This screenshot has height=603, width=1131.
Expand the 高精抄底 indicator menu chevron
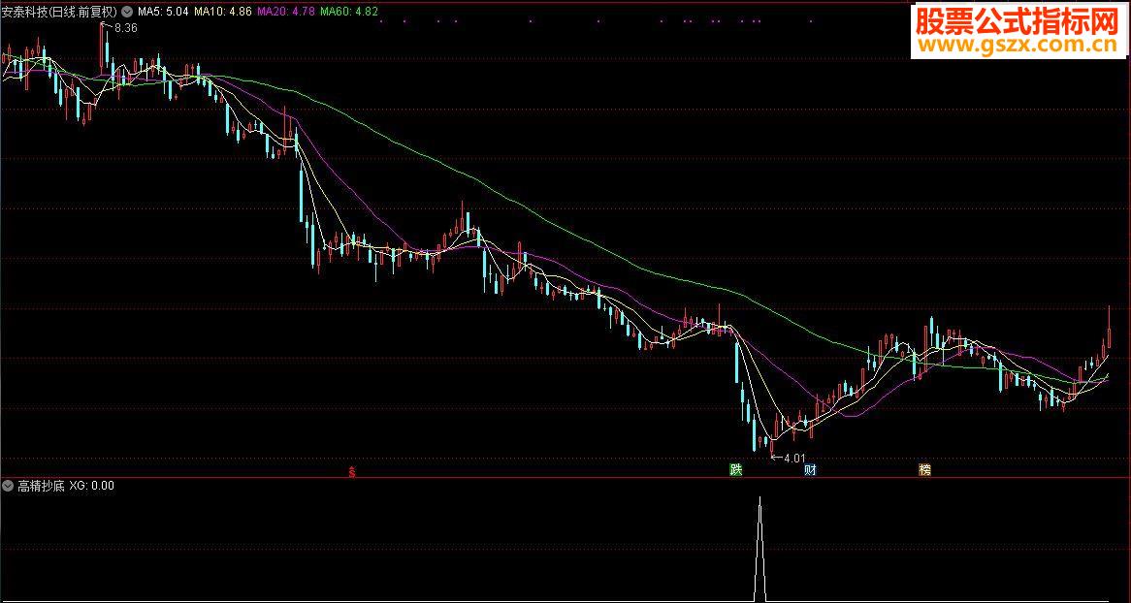pos(9,486)
